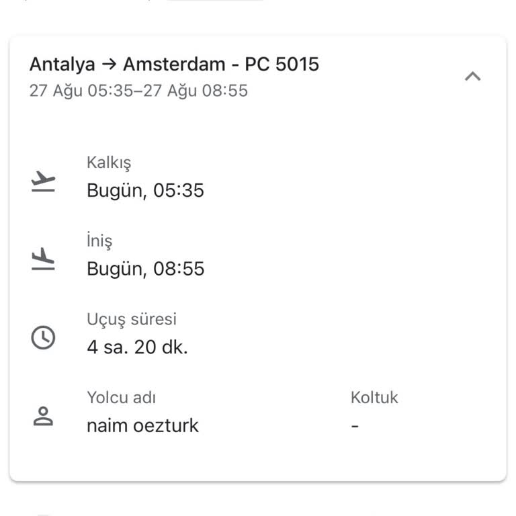Viewport: 516px width, 516px height.
Task: Click the Koltuk label
Action: coord(374,397)
